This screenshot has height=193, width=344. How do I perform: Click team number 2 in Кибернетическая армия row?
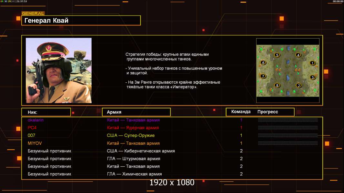click(241, 151)
